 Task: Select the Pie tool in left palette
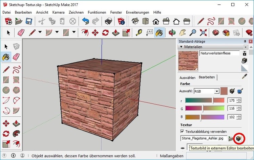point(16,111)
